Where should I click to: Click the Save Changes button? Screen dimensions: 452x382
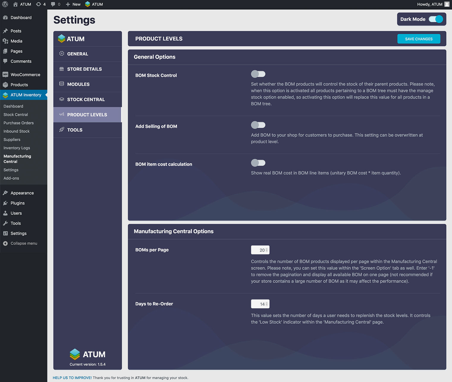click(418, 39)
